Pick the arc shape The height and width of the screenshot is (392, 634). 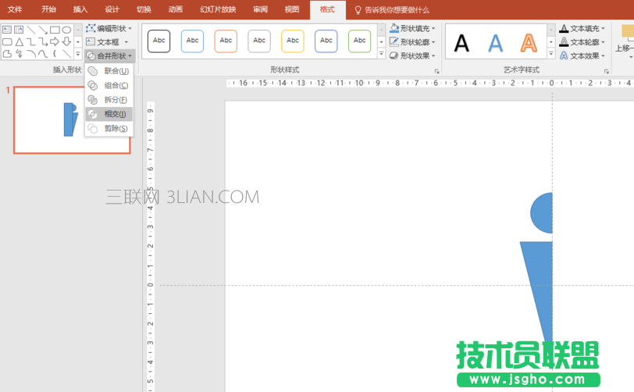pyautogui.click(x=30, y=54)
